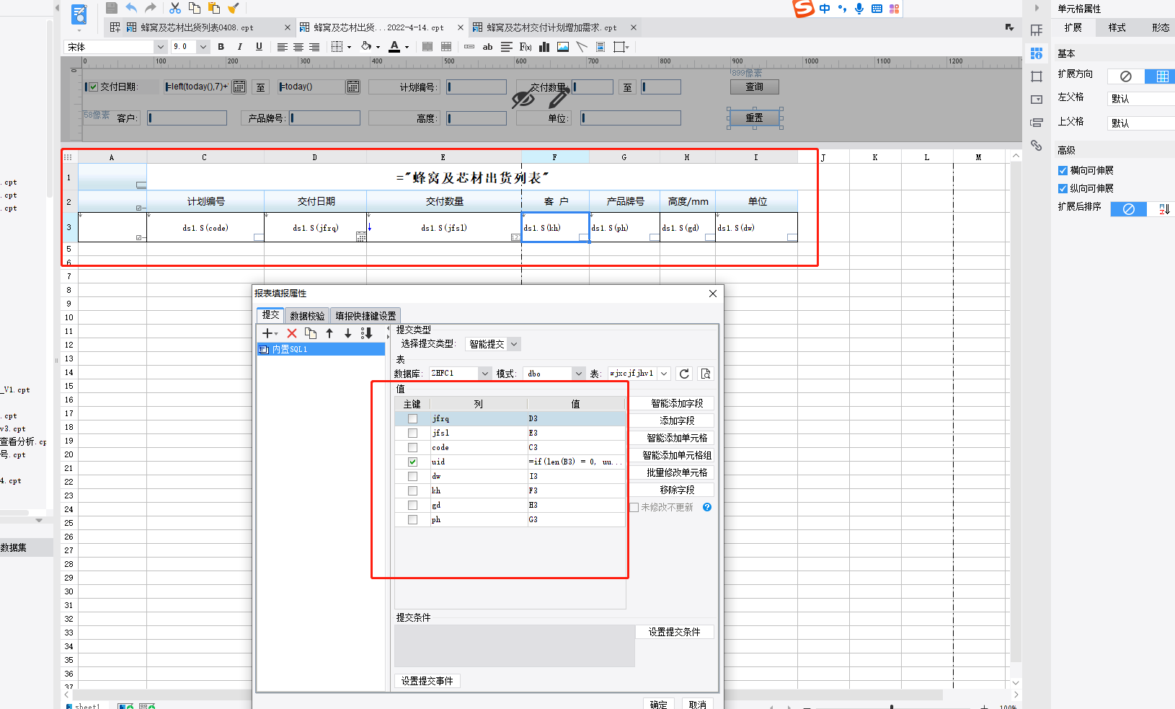1175x709 pixels.
Task: Click the fill color paint bucket
Action: click(x=366, y=47)
